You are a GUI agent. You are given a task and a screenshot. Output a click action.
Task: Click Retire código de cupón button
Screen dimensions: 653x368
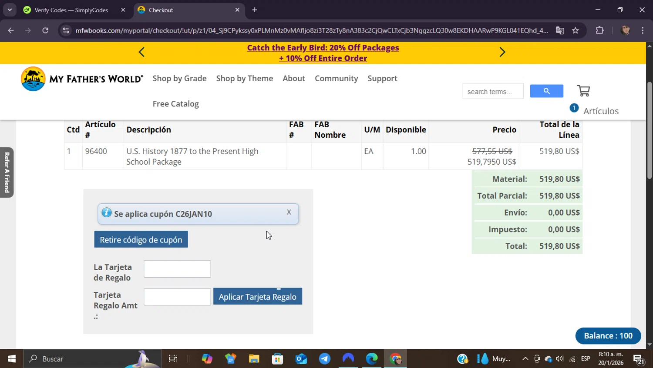[x=141, y=239]
